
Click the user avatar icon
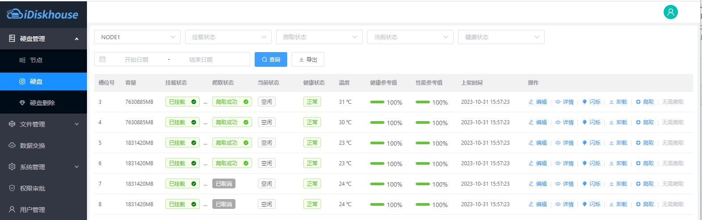pos(670,12)
